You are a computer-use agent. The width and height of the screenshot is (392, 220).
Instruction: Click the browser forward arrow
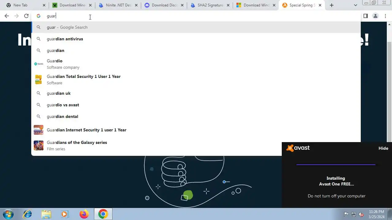coord(17,16)
